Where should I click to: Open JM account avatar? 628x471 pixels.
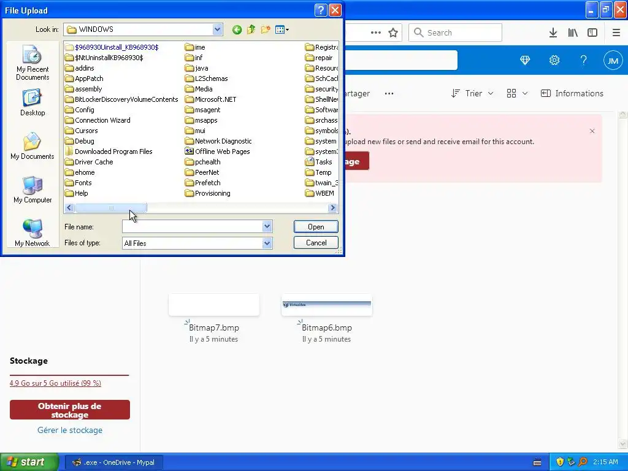(613, 61)
